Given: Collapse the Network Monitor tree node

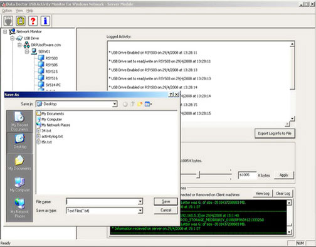Looking at the screenshot, I should pos(5,32).
